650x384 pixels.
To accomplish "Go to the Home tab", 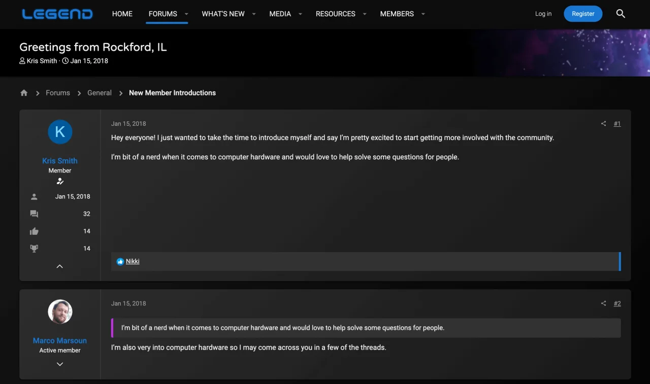I will [x=122, y=14].
